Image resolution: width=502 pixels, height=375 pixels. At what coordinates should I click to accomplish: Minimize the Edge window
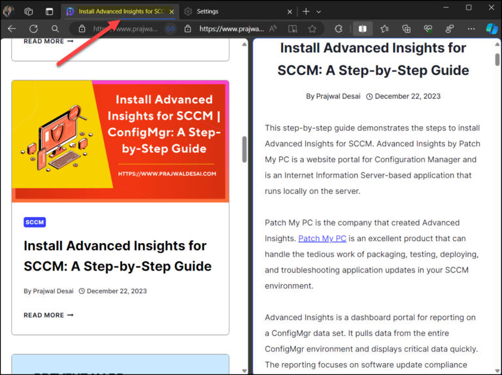coord(446,8)
